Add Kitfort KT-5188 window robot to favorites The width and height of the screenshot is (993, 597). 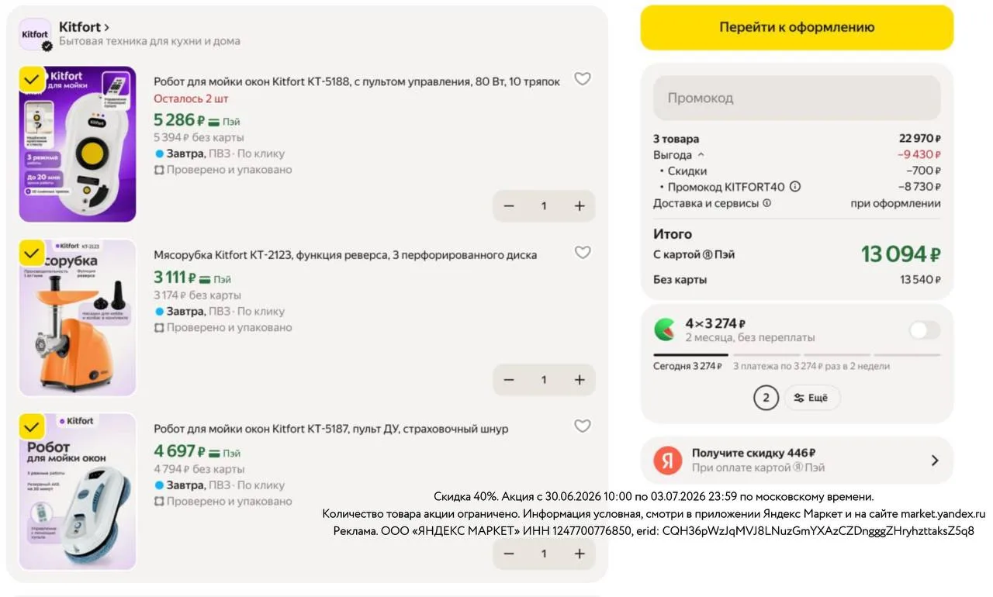pyautogui.click(x=583, y=78)
